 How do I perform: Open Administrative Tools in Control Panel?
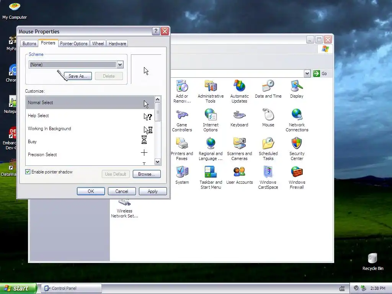tap(211, 91)
